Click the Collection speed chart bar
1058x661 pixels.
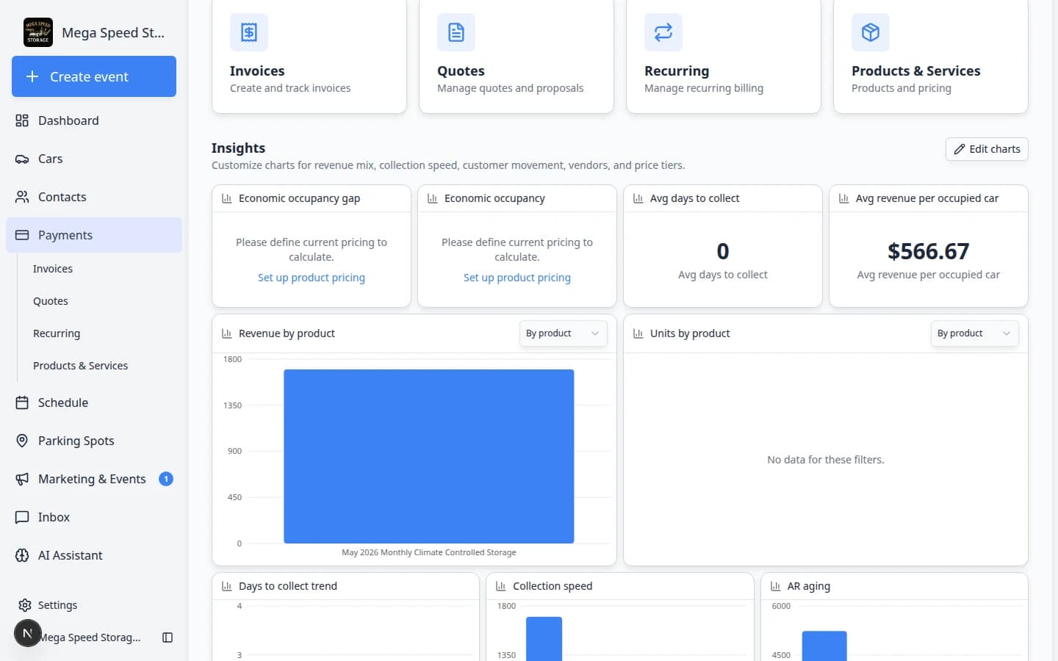pyautogui.click(x=544, y=639)
